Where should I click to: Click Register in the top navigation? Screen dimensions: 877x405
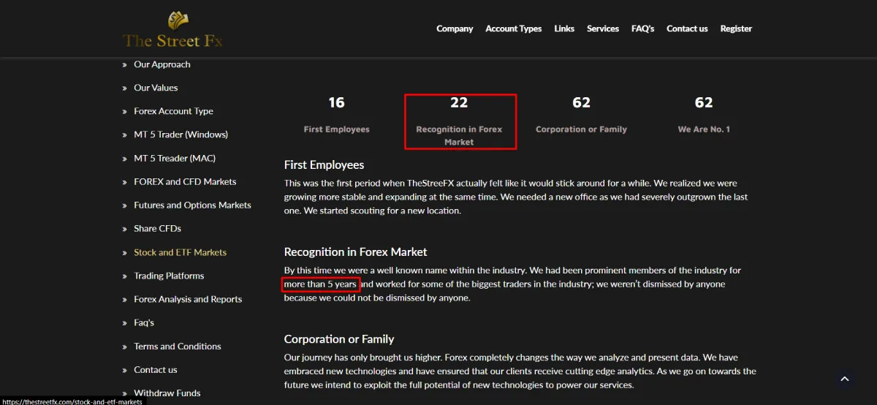[x=736, y=29]
